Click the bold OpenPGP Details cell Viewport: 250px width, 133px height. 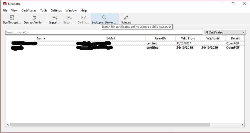click(233, 48)
